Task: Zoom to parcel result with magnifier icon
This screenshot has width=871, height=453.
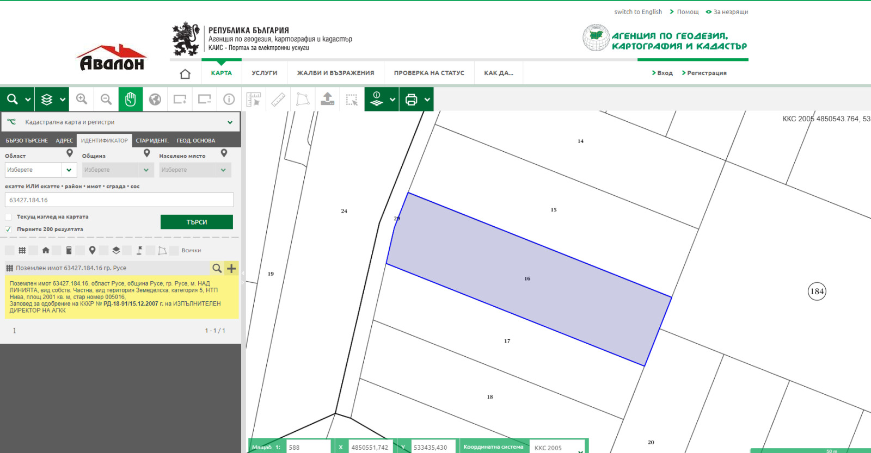Action: point(217,268)
